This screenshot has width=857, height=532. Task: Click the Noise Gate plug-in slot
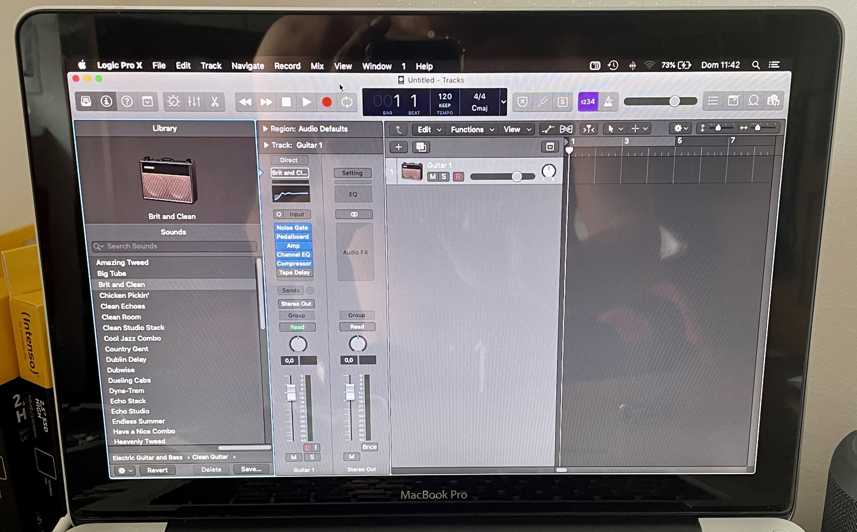coord(292,228)
